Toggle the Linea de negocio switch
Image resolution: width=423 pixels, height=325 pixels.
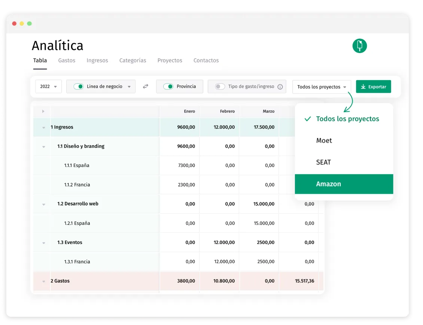[x=79, y=87]
